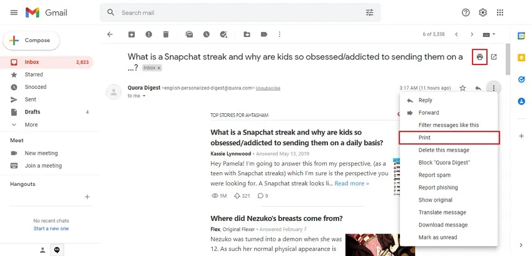Toggle the main menu hamburger
Screen dimensions: 532x256
(x=14, y=13)
